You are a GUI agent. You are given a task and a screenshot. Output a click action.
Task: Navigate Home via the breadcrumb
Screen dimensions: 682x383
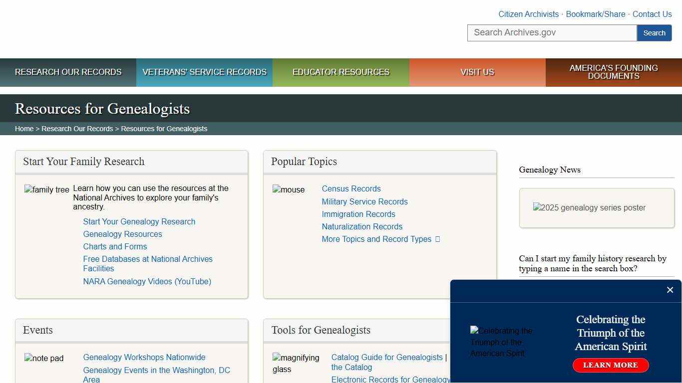click(24, 128)
